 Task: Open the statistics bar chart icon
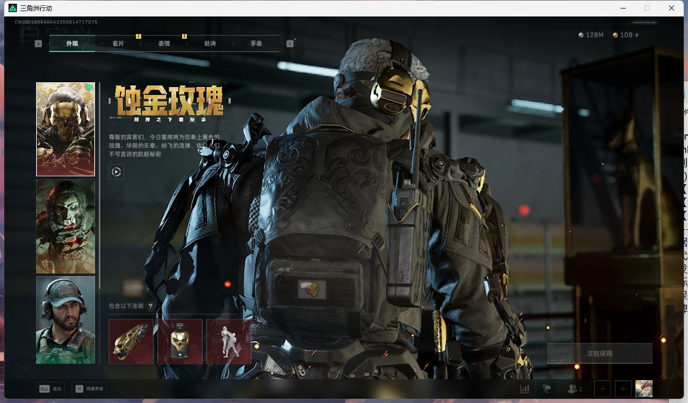[x=524, y=389]
